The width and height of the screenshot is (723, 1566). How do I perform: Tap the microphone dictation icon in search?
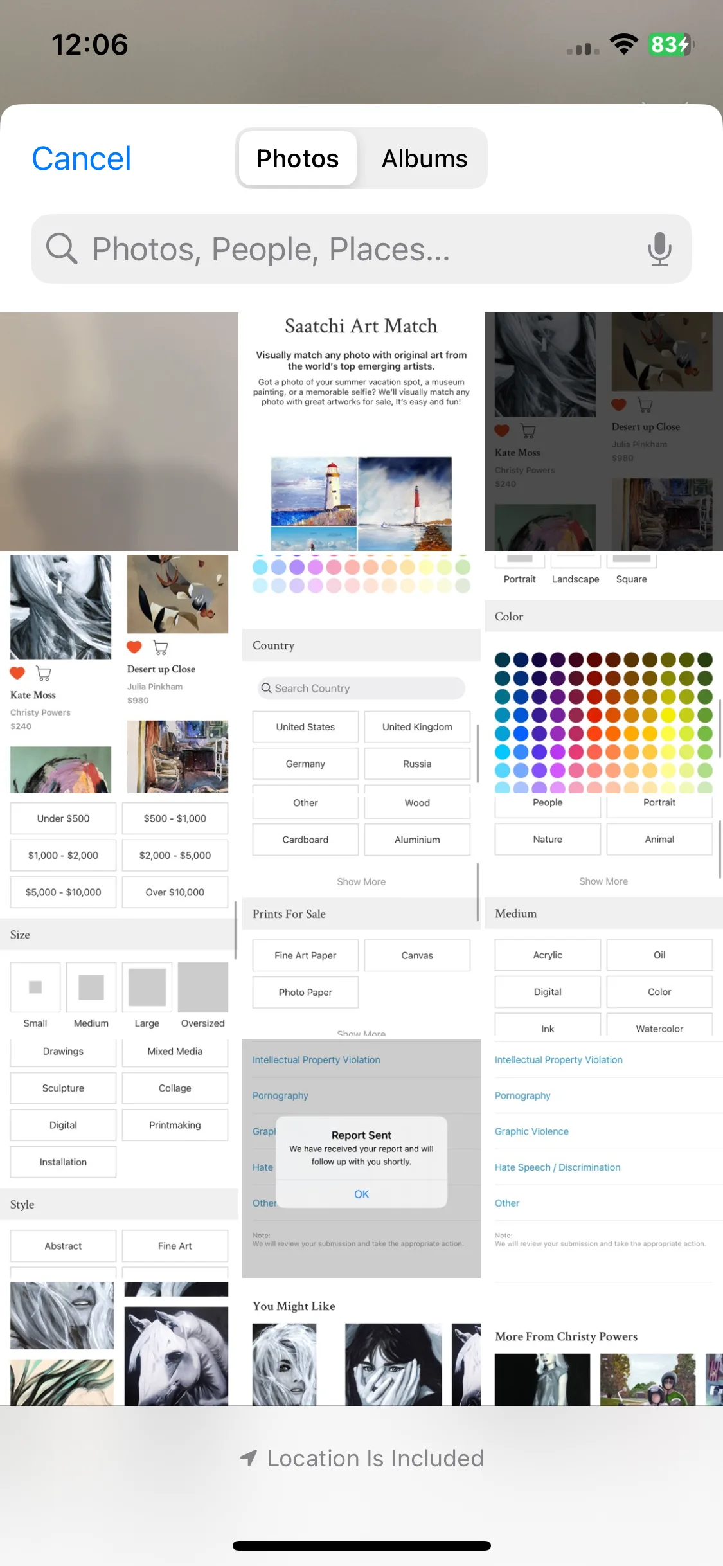[659, 249]
